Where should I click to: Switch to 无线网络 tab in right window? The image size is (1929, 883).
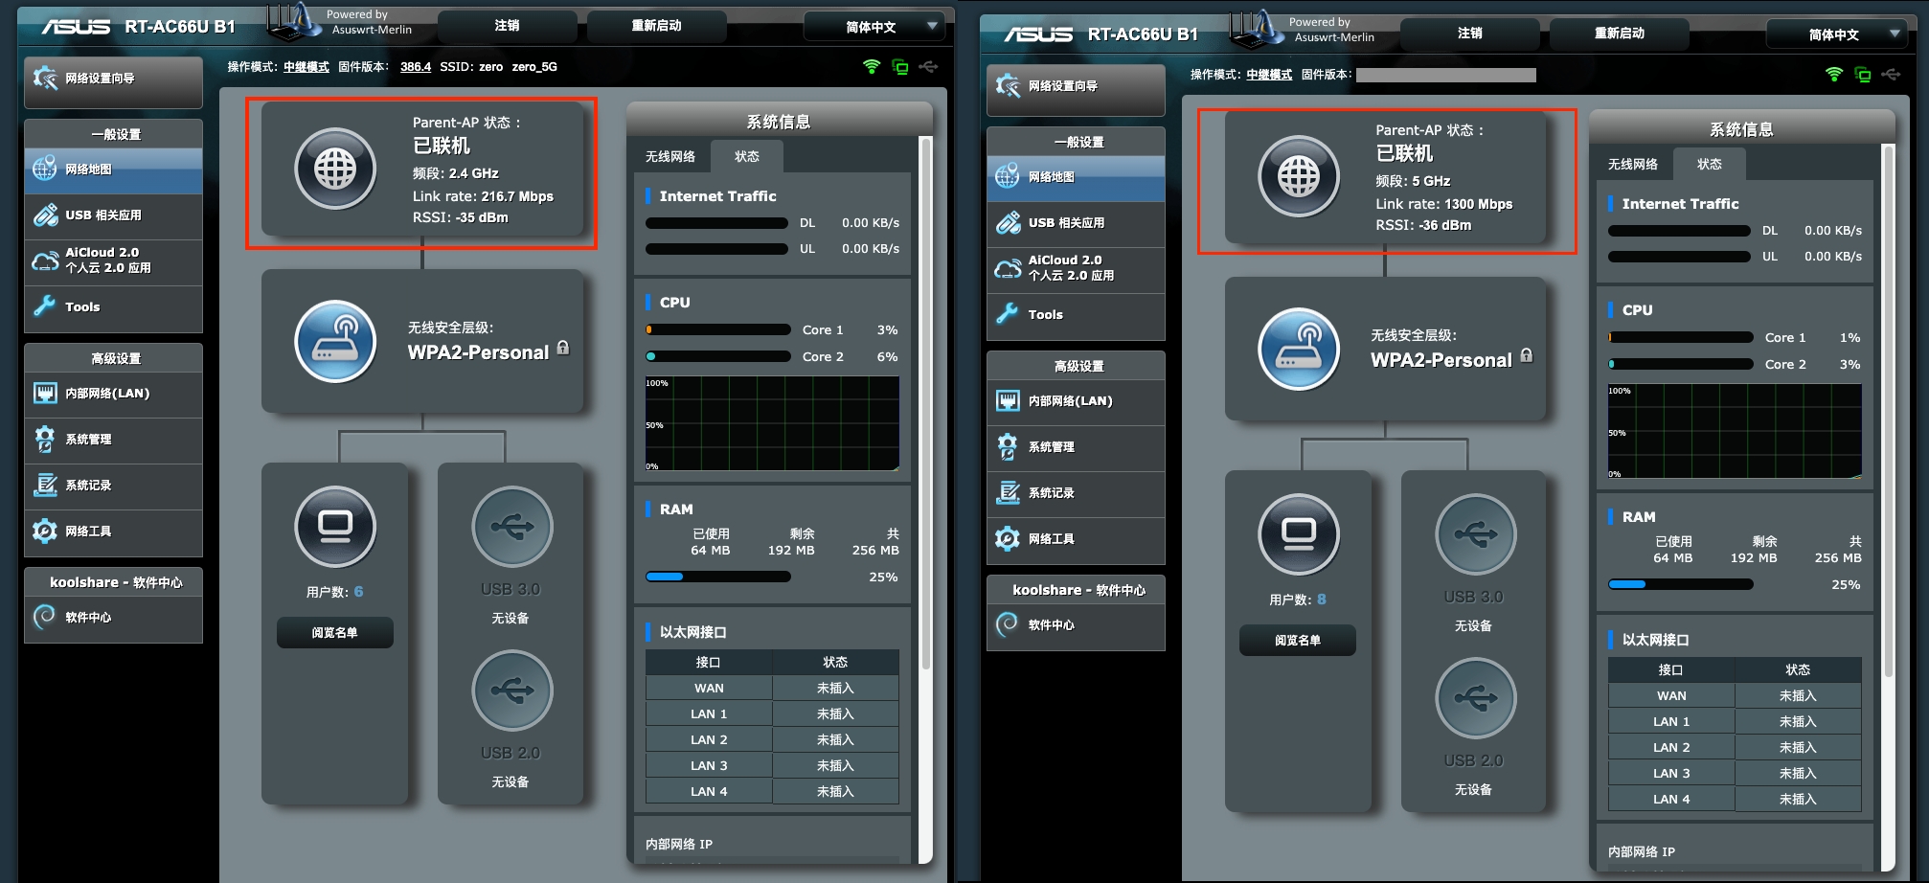pos(1633,164)
